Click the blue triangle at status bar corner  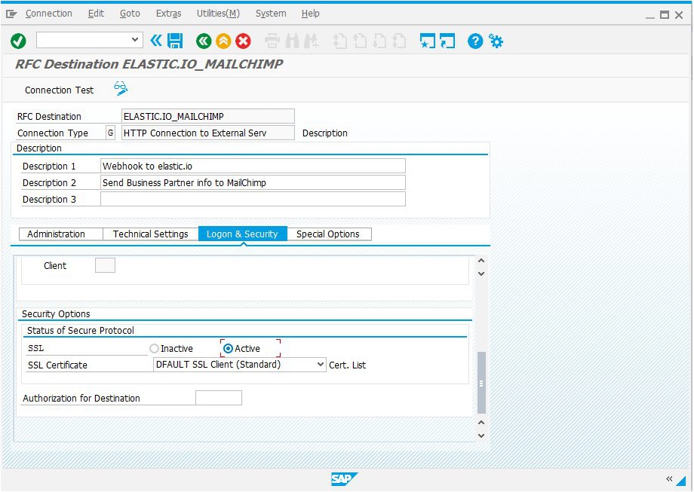click(682, 481)
